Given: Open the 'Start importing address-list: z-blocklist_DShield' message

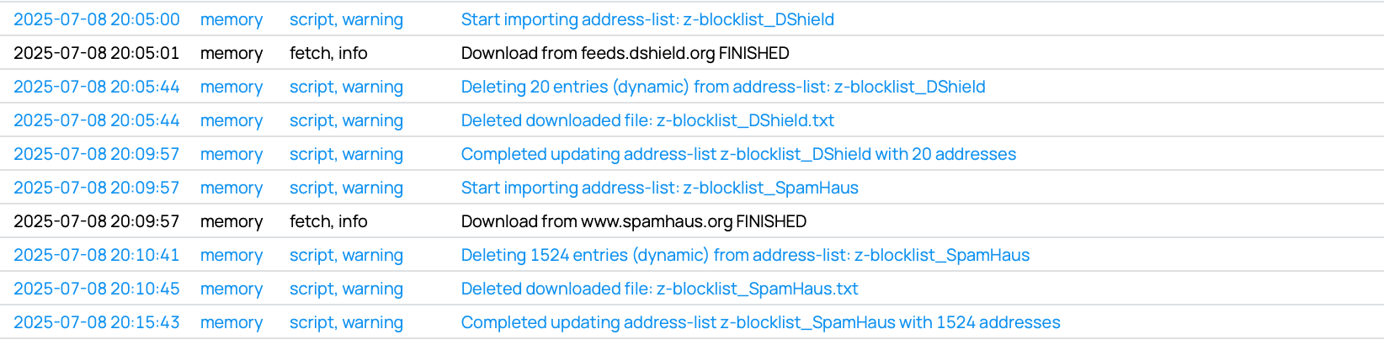Looking at the screenshot, I should click(x=647, y=19).
